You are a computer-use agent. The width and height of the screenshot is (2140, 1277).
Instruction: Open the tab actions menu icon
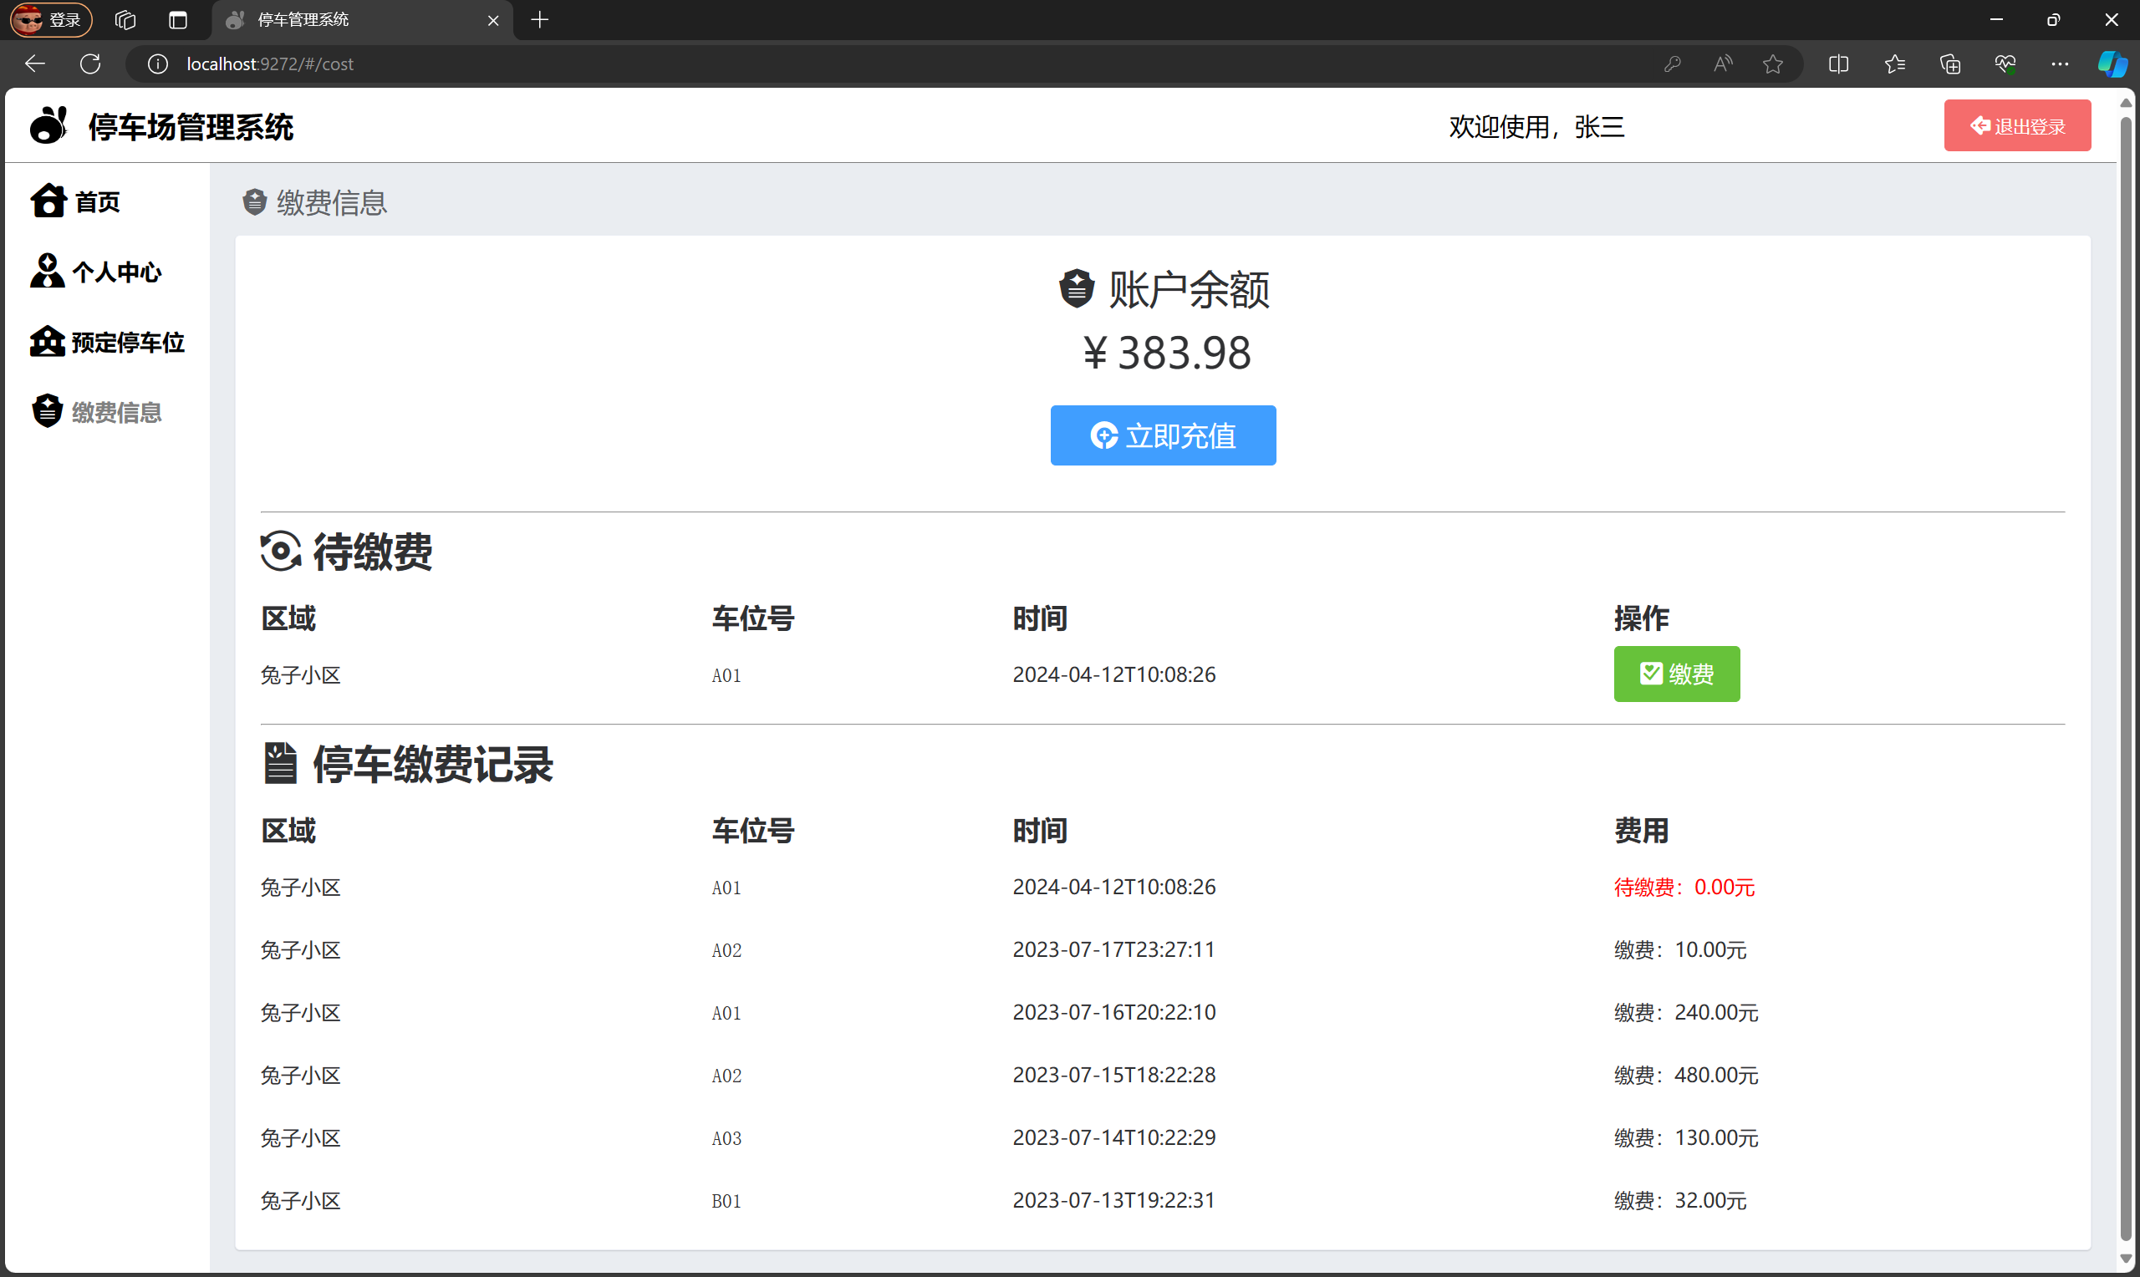tap(178, 20)
